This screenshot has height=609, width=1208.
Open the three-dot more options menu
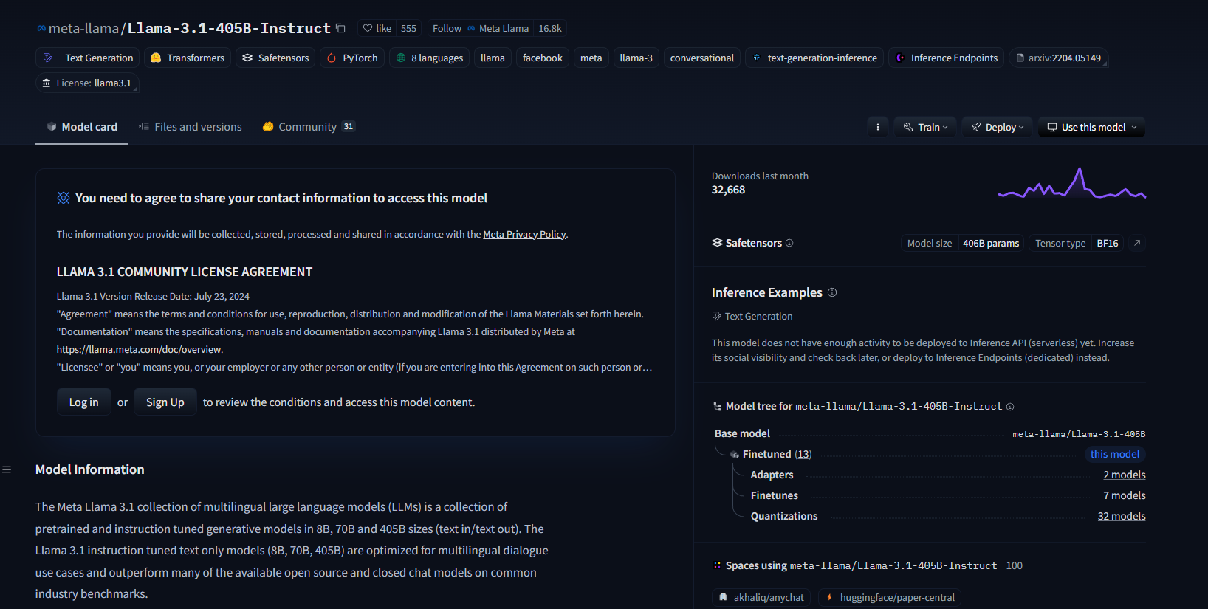(x=877, y=127)
